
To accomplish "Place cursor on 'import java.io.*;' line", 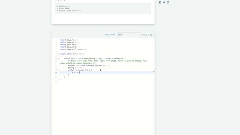I will point(69,40).
